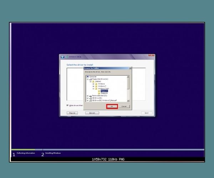Select the Floppy64 folder

click(x=104, y=93)
